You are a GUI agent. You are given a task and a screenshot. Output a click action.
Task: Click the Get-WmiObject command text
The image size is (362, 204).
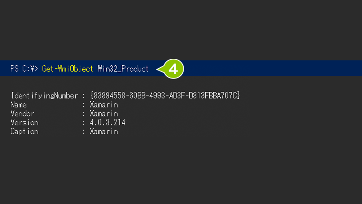click(68, 69)
